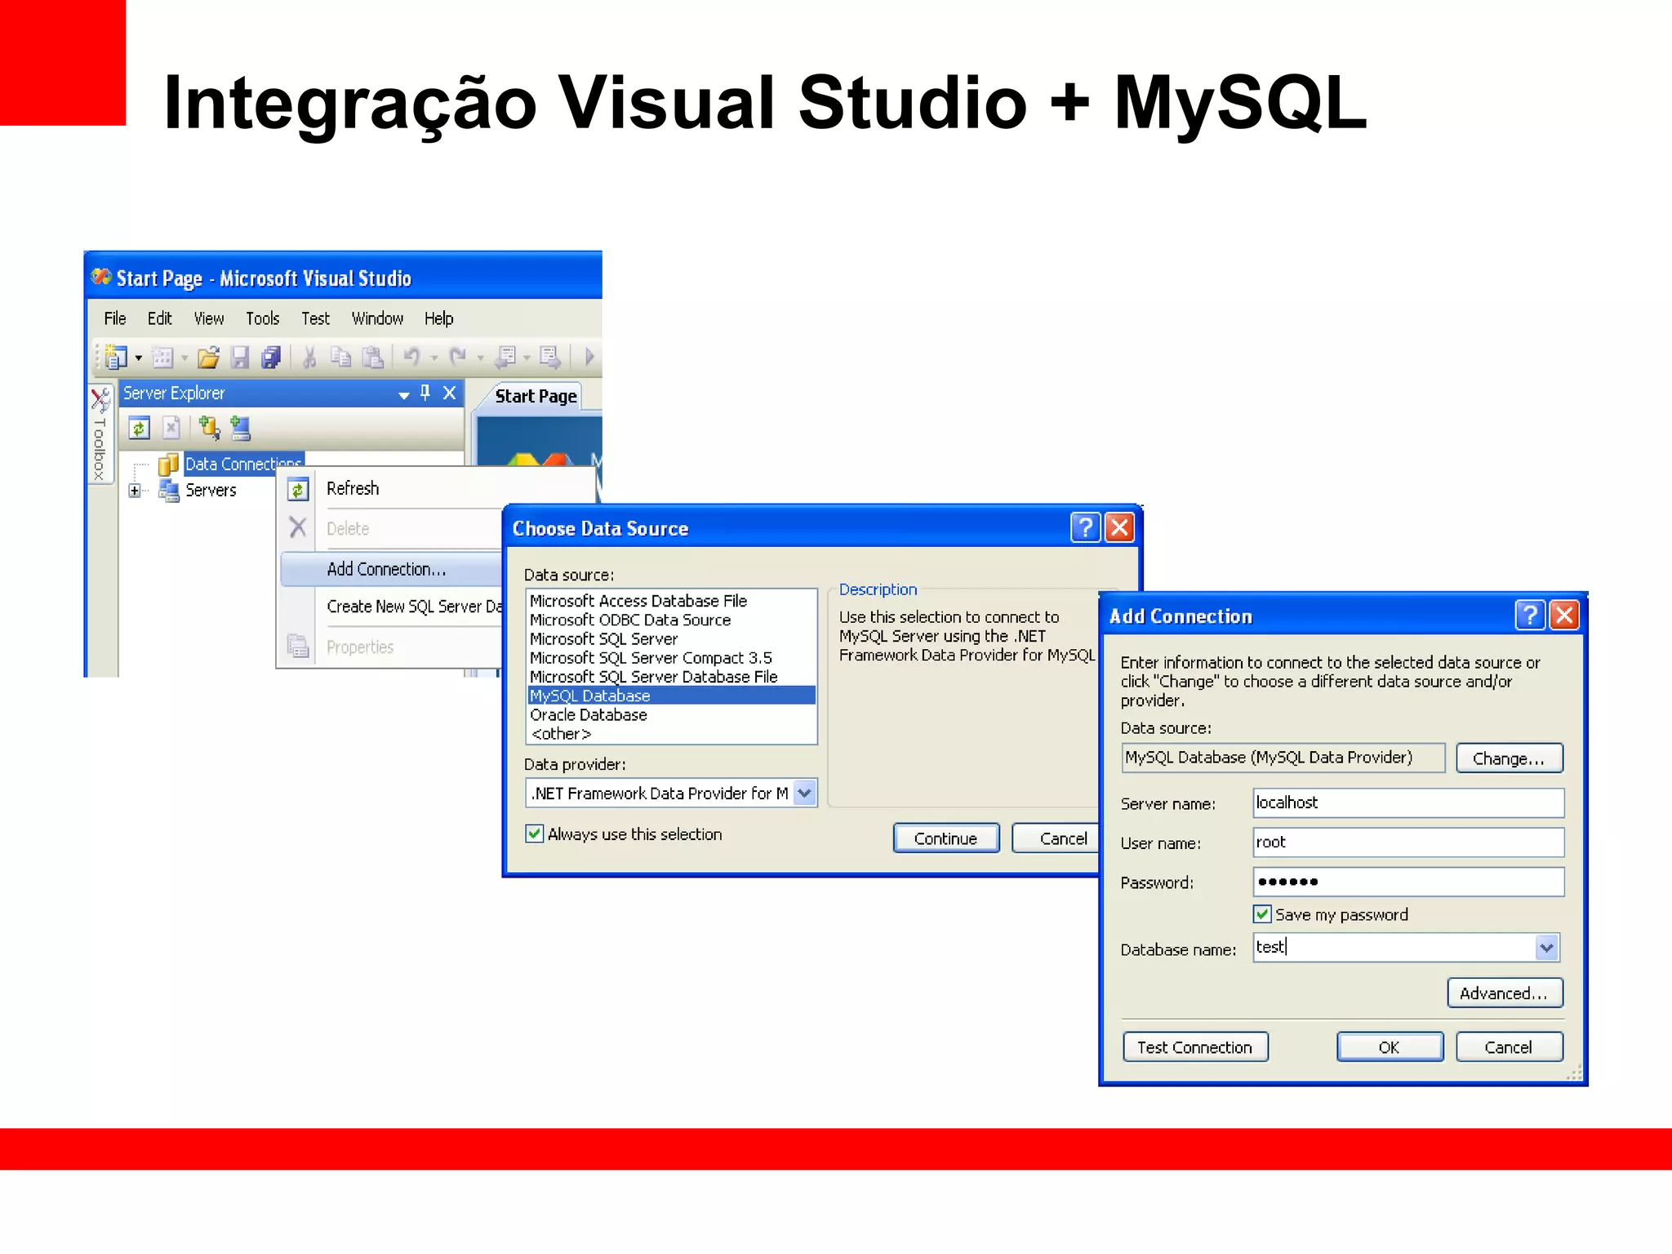Click the Test Connection button

click(1195, 1047)
